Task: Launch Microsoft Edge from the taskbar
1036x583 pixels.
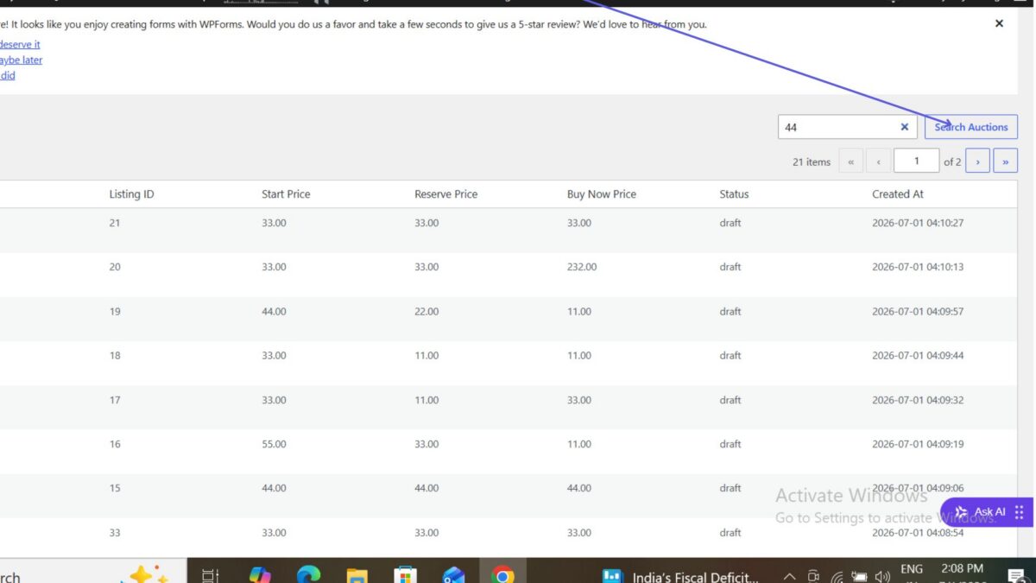Action: (x=308, y=574)
